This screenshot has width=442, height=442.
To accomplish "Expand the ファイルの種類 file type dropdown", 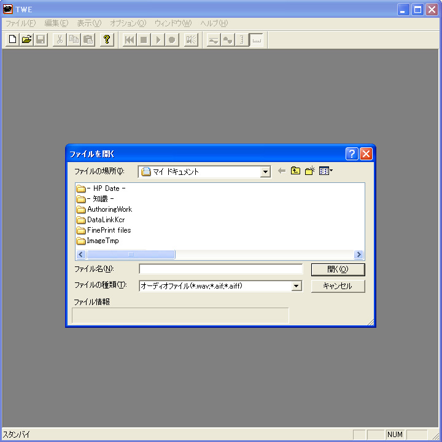I will 296,286.
